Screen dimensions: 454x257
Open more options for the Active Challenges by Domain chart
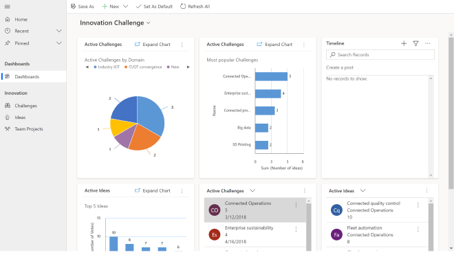182,45
